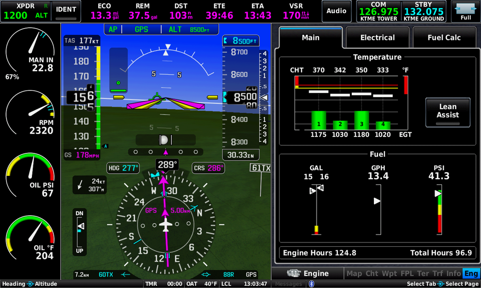The height and width of the screenshot is (288, 481).
Task: Toggle the Lean Assist button
Action: tap(448, 112)
